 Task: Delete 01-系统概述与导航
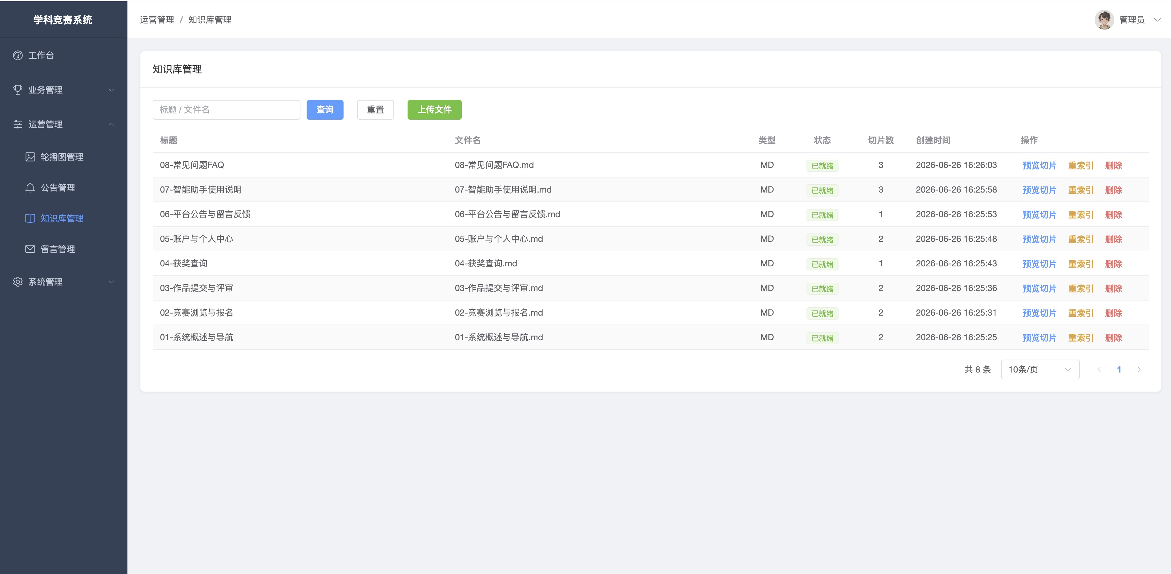click(1114, 338)
